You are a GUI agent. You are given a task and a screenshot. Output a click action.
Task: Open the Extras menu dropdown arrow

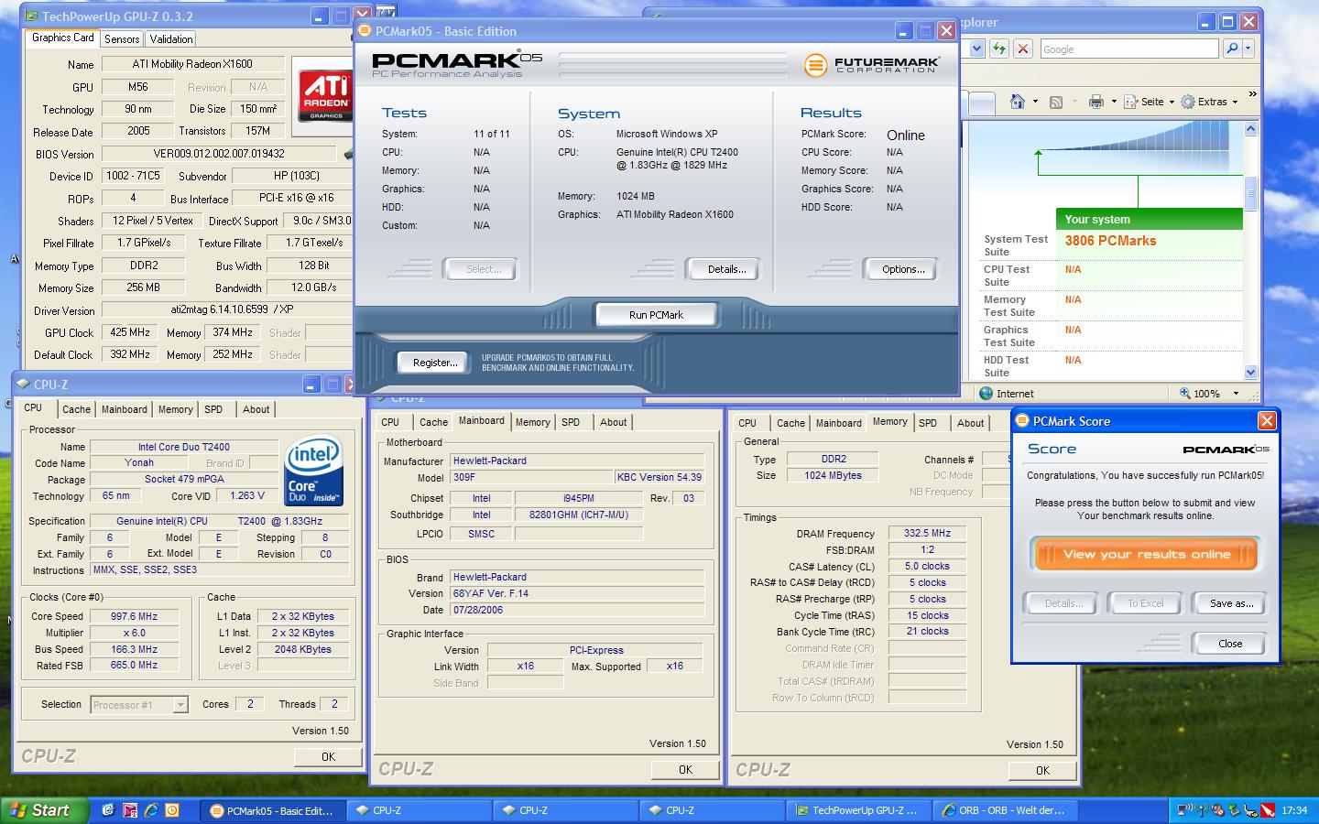click(1236, 102)
